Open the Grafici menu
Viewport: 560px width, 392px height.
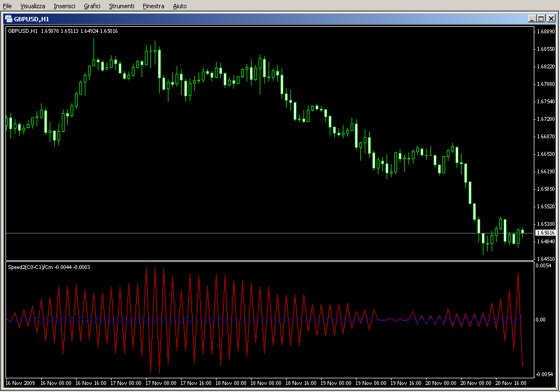tap(92, 6)
